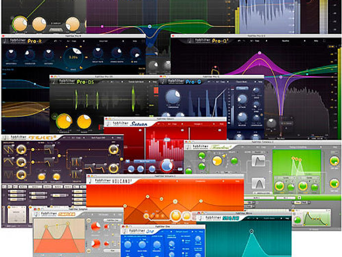Screen dimensions: 342x257
Task: Select the bottom sine oscillator waveform in Twin 2
Action: [x=8, y=175]
